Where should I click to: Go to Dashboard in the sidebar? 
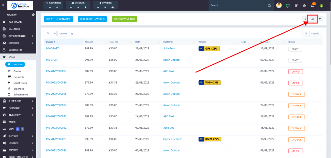pos(15,22)
